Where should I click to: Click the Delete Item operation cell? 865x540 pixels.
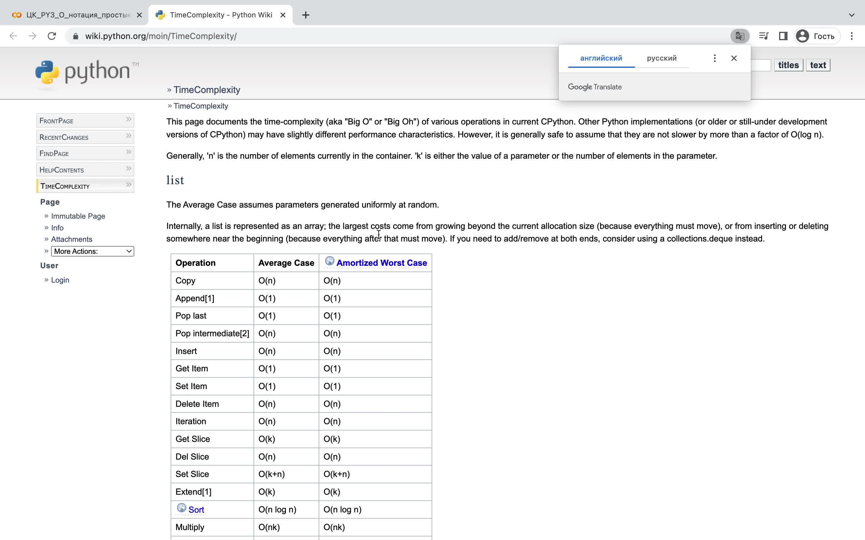[212, 404]
